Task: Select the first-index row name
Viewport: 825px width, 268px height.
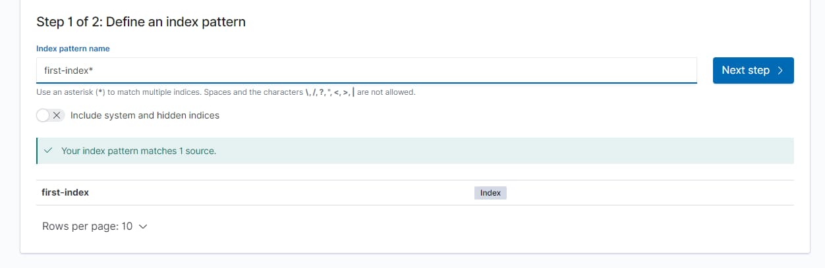Action: click(65, 192)
